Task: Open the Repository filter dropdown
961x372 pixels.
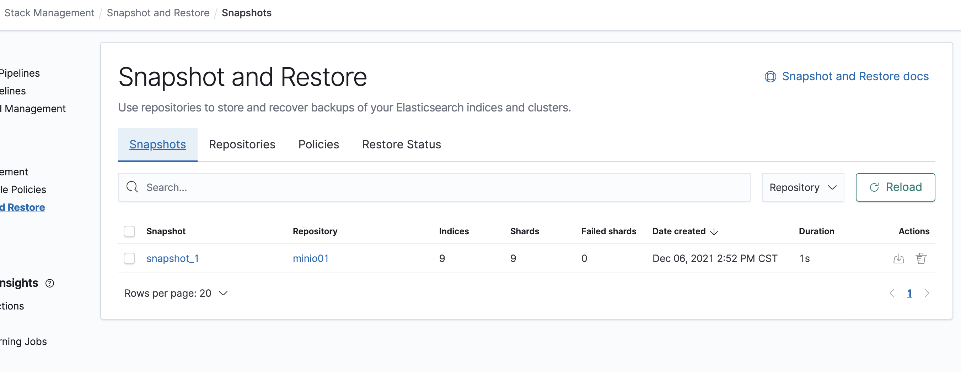Action: coord(803,187)
